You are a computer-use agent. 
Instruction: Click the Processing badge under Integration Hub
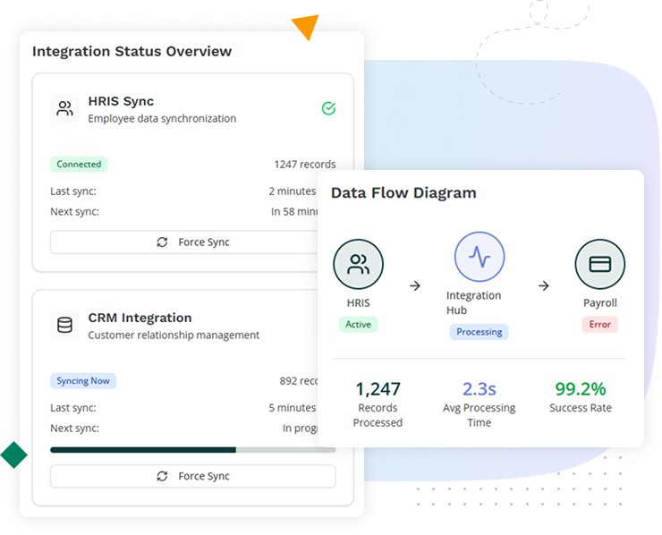[480, 332]
